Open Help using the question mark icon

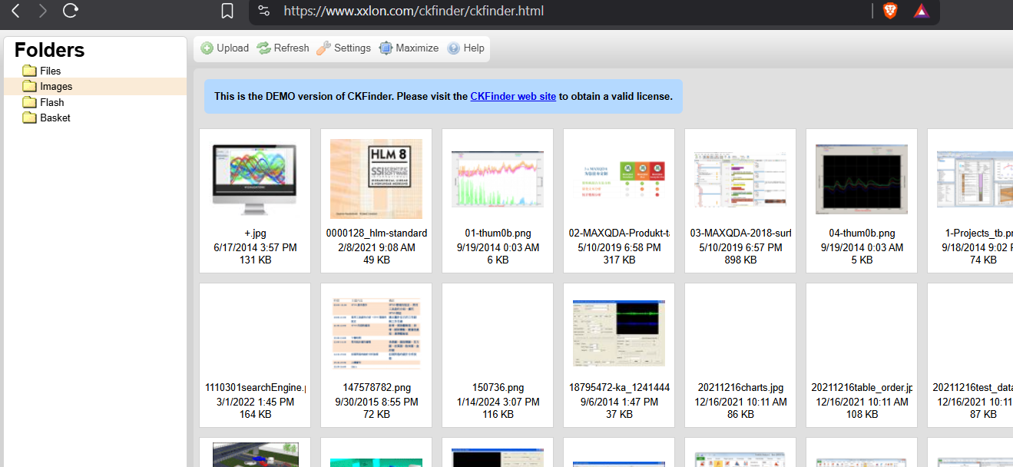[453, 48]
